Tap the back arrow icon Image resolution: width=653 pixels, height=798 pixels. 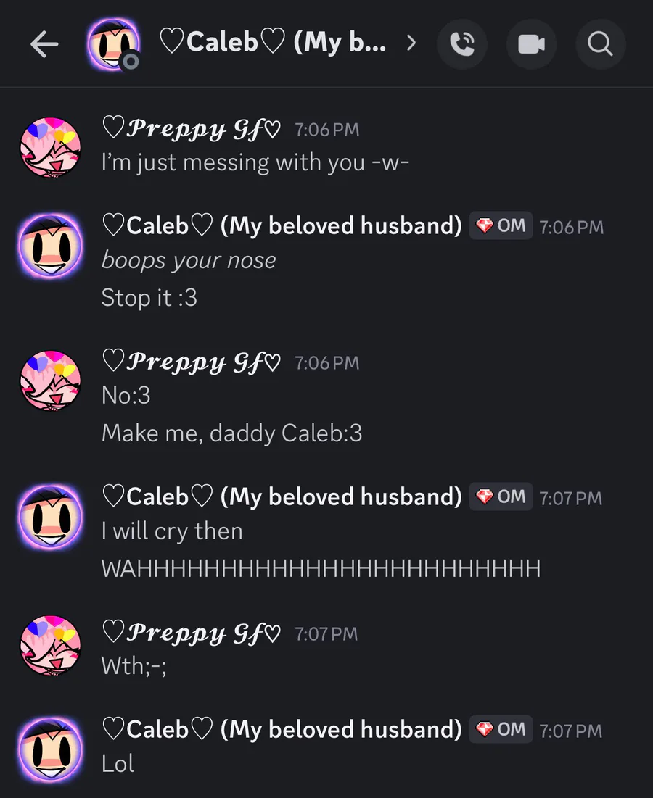[x=44, y=44]
